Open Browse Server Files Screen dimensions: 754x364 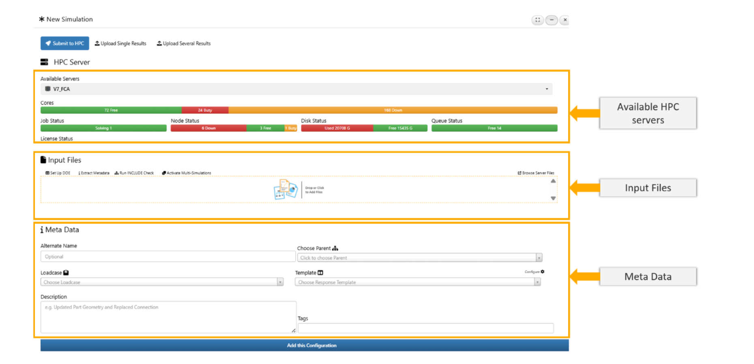(x=535, y=173)
